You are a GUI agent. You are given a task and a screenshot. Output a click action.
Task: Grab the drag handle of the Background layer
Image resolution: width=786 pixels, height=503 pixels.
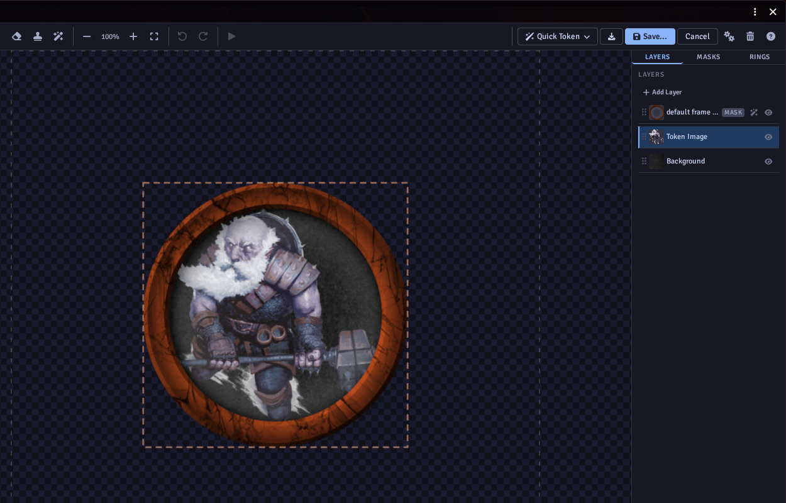coord(644,162)
